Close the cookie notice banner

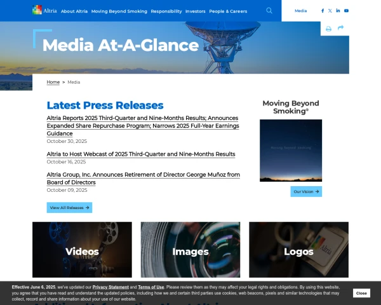(361, 293)
